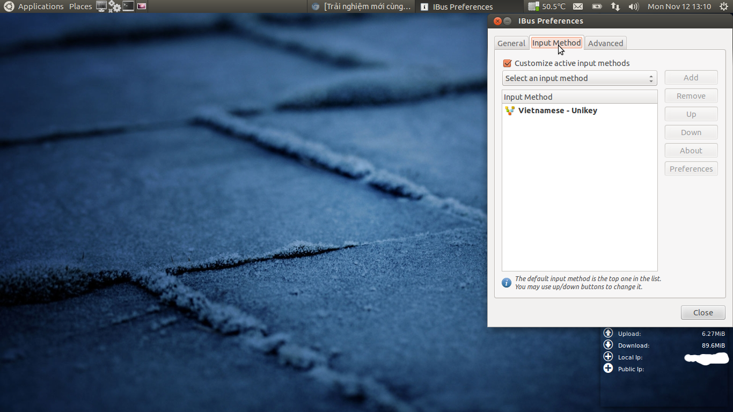733x412 pixels.
Task: Click the Remove button
Action: click(x=691, y=96)
